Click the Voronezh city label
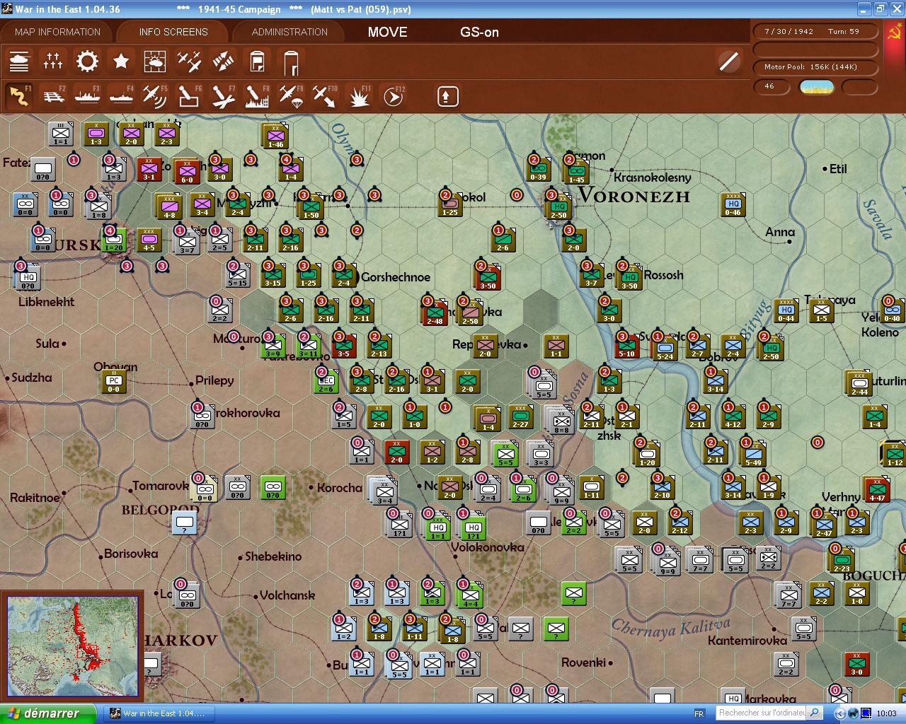 pyautogui.click(x=633, y=196)
